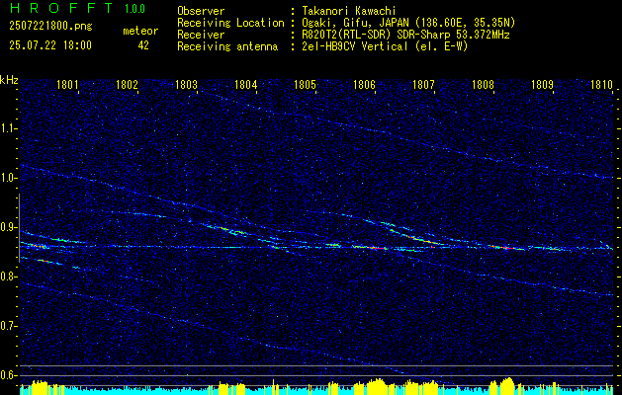Click the HROFFT title text
The image size is (622, 395).
pos(61,8)
